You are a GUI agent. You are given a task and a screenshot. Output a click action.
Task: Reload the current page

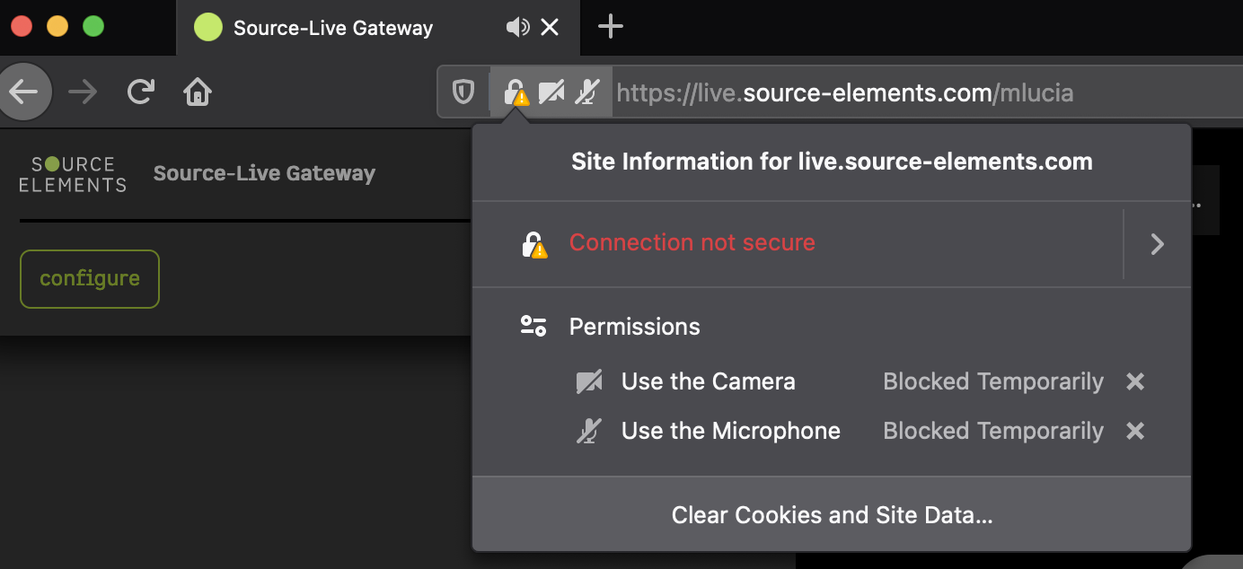[x=140, y=92]
